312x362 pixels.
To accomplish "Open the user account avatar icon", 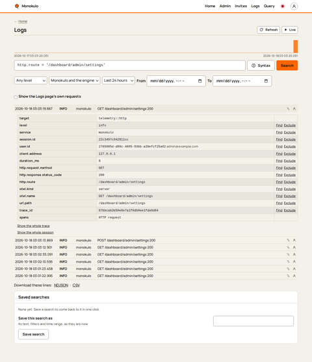I will pyautogui.click(x=294, y=6).
